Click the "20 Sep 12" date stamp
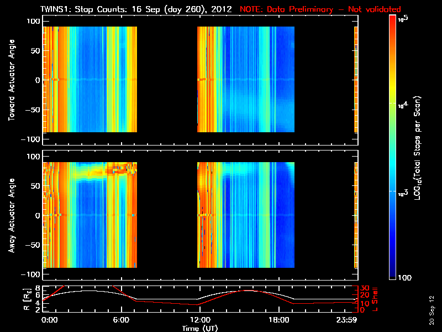Viewport: 442px width, 332px height. click(x=432, y=310)
